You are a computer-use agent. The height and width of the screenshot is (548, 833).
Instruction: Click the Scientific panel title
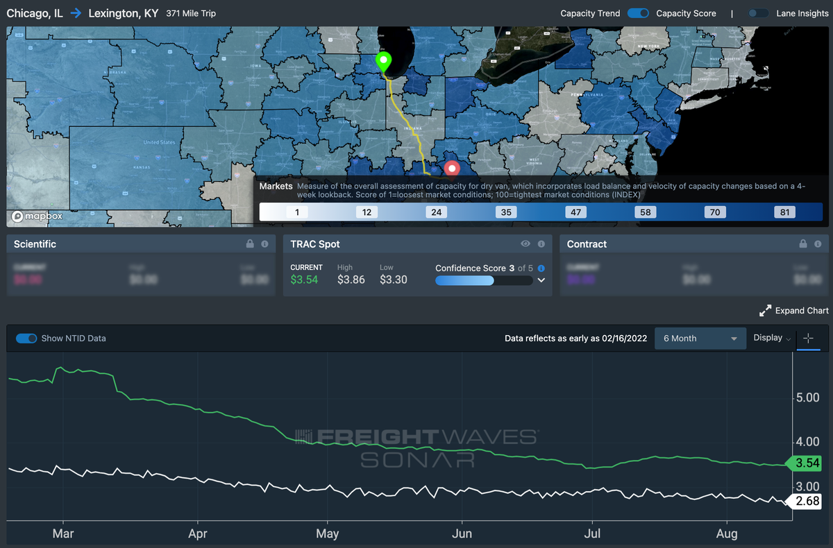coord(35,244)
